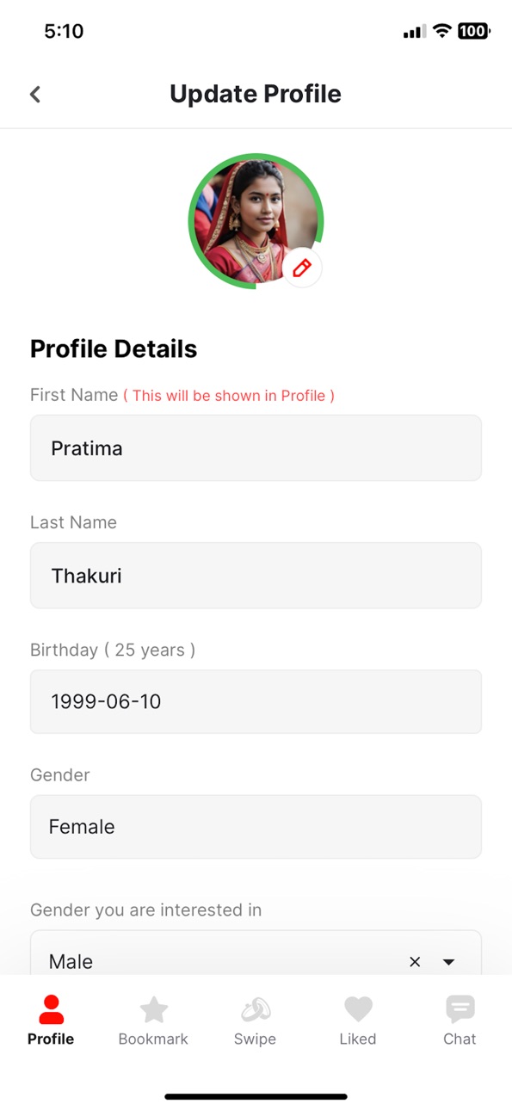Open the Liked heart tab
This screenshot has height=1110, width=512.
[x=358, y=1021]
